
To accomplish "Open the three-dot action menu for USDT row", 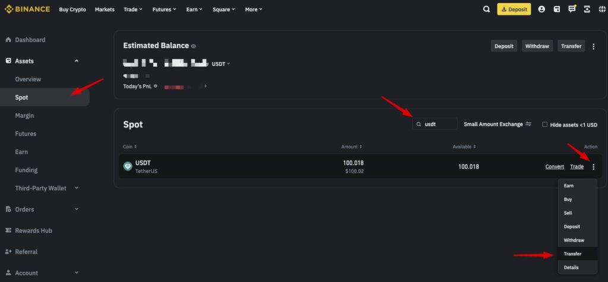I will pyautogui.click(x=593, y=166).
